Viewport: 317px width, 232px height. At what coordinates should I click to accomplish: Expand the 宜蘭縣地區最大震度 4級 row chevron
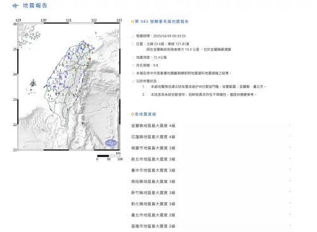click(290, 125)
